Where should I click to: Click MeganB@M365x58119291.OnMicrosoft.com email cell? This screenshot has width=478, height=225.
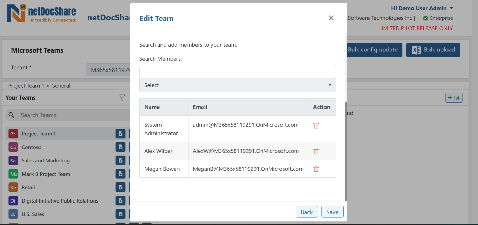pyautogui.click(x=248, y=169)
